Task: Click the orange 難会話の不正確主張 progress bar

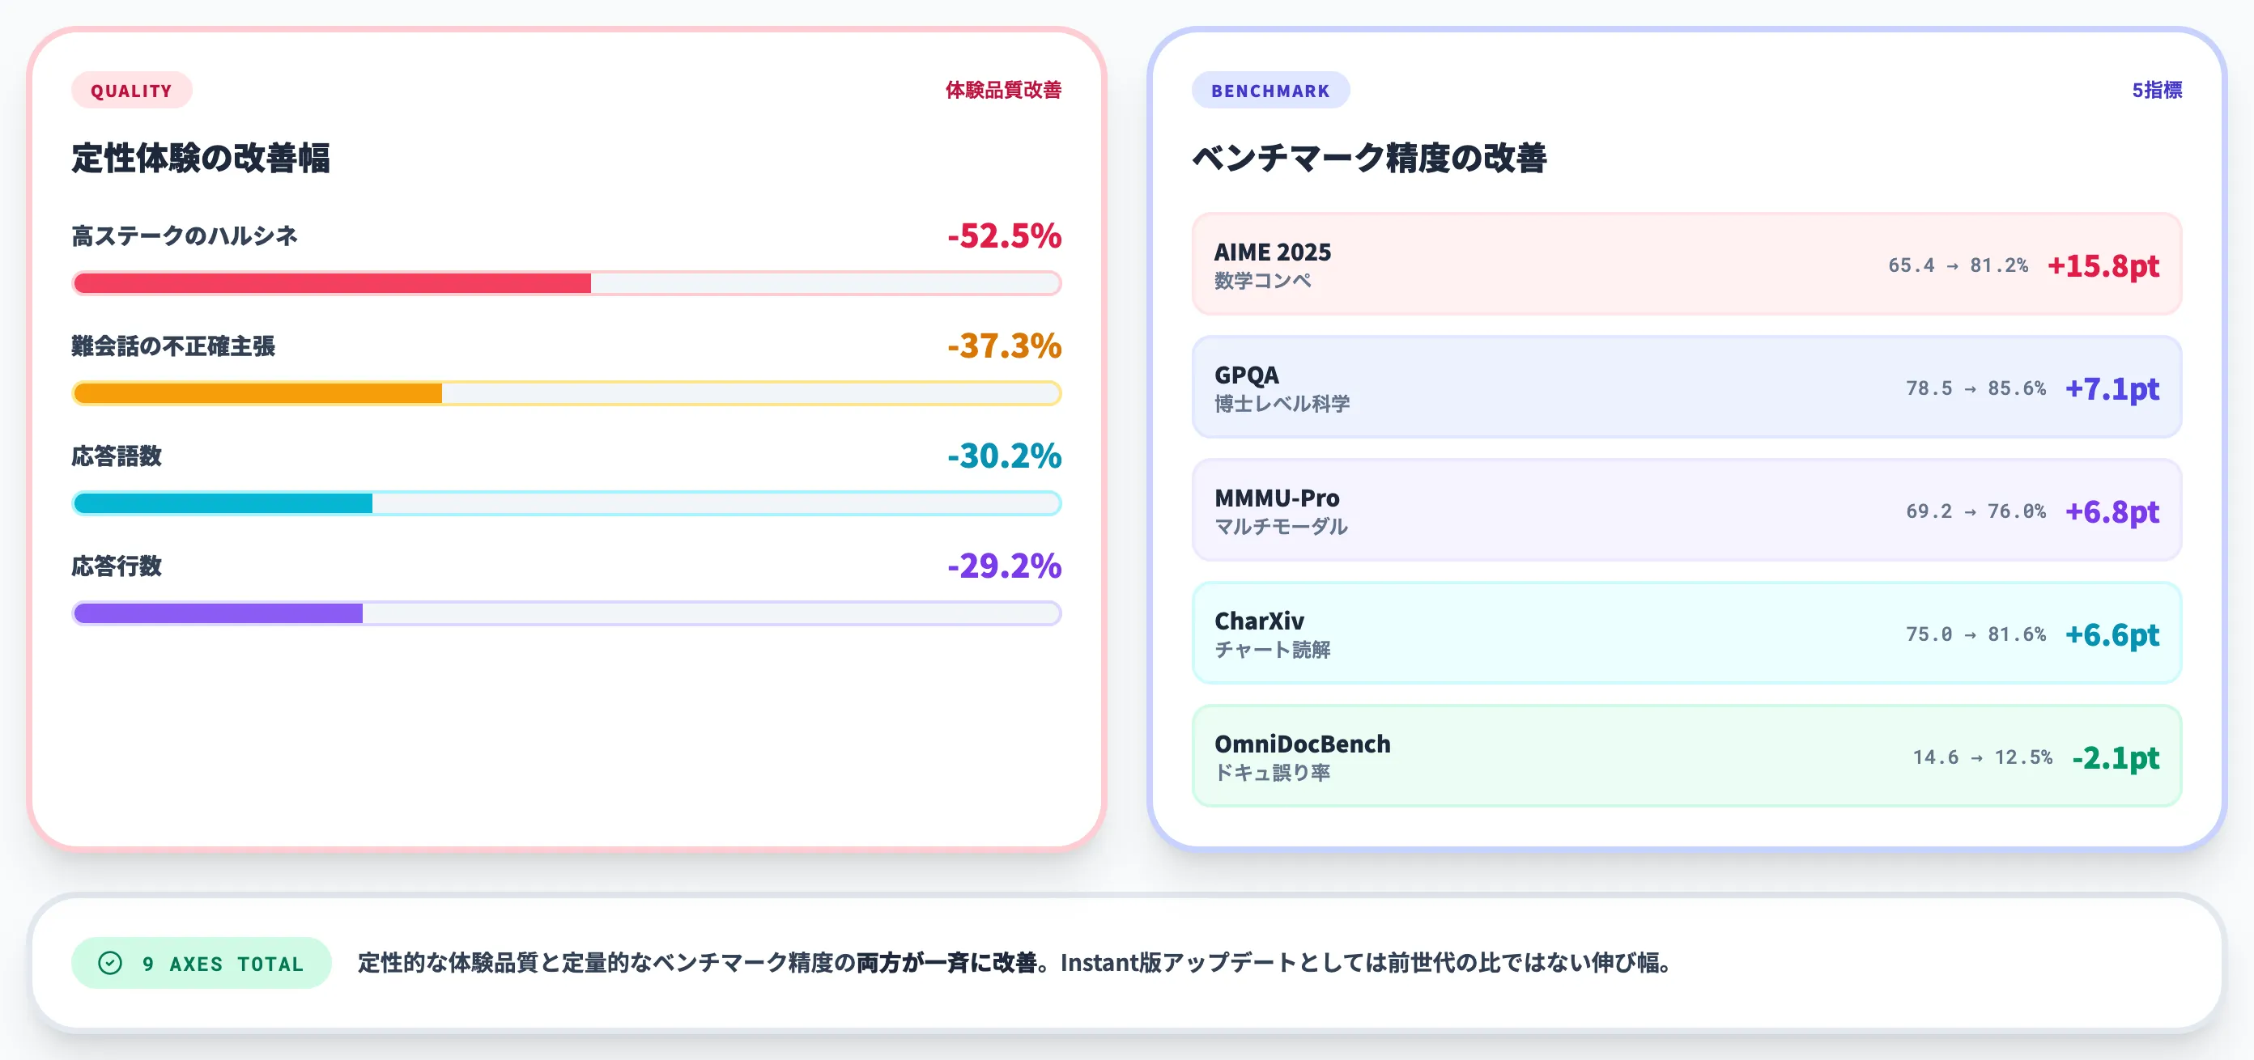Action: click(566, 392)
